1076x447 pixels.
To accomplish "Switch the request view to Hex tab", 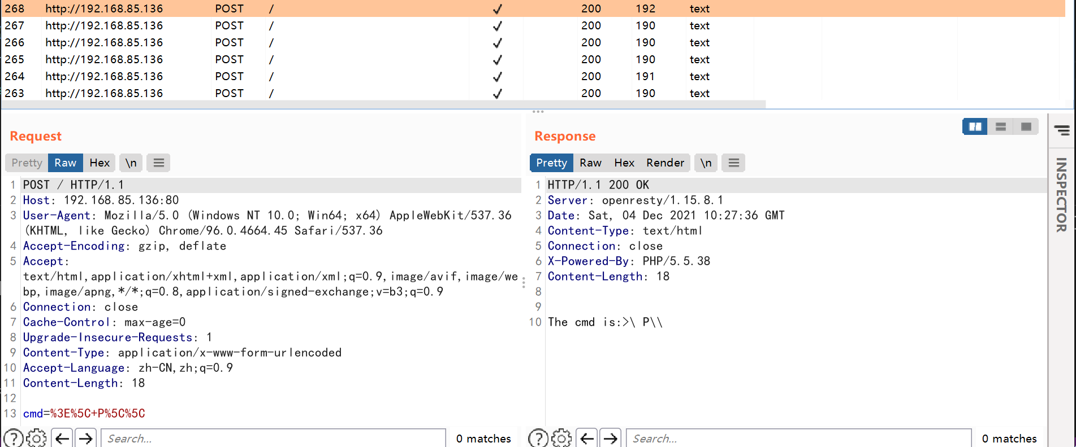I will coord(100,163).
